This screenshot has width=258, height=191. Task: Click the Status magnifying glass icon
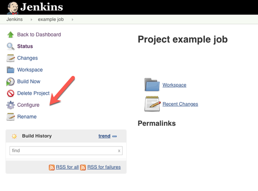point(11,47)
